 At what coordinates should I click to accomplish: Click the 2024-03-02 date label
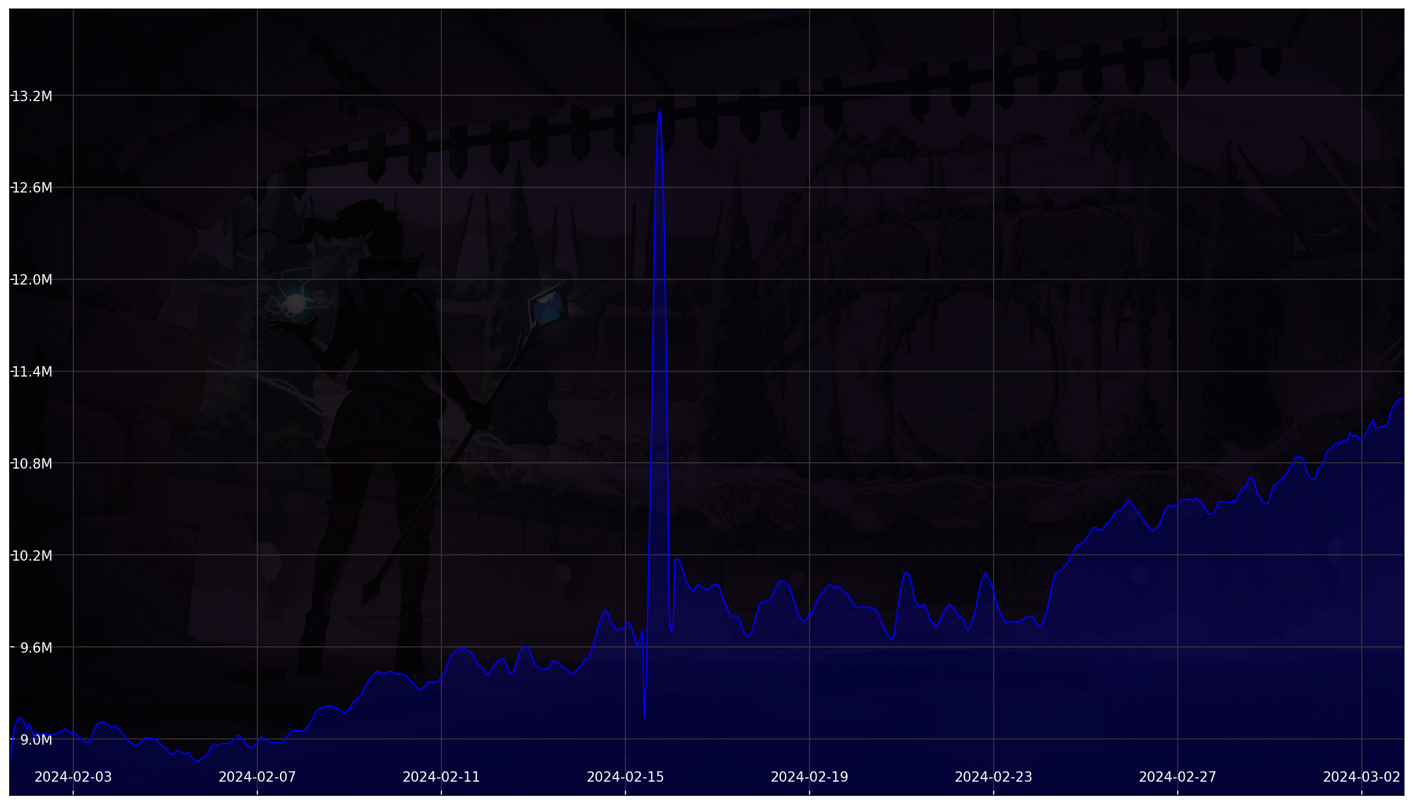point(1362,777)
